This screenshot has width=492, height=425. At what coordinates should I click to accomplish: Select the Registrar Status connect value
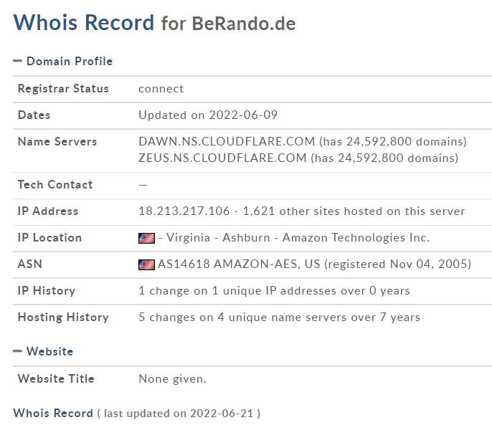pos(161,89)
